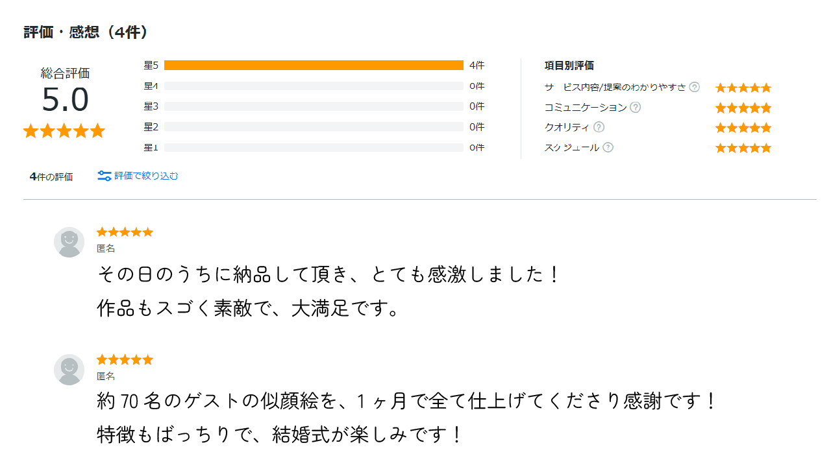Click the orange 星5 rating bar
This screenshot has height=467, width=831.
coord(314,65)
